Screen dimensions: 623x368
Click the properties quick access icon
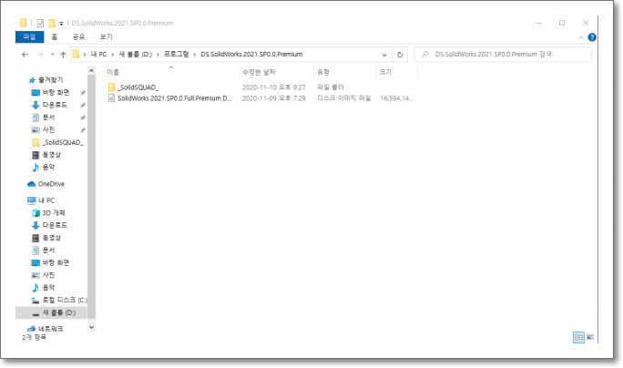click(x=40, y=23)
